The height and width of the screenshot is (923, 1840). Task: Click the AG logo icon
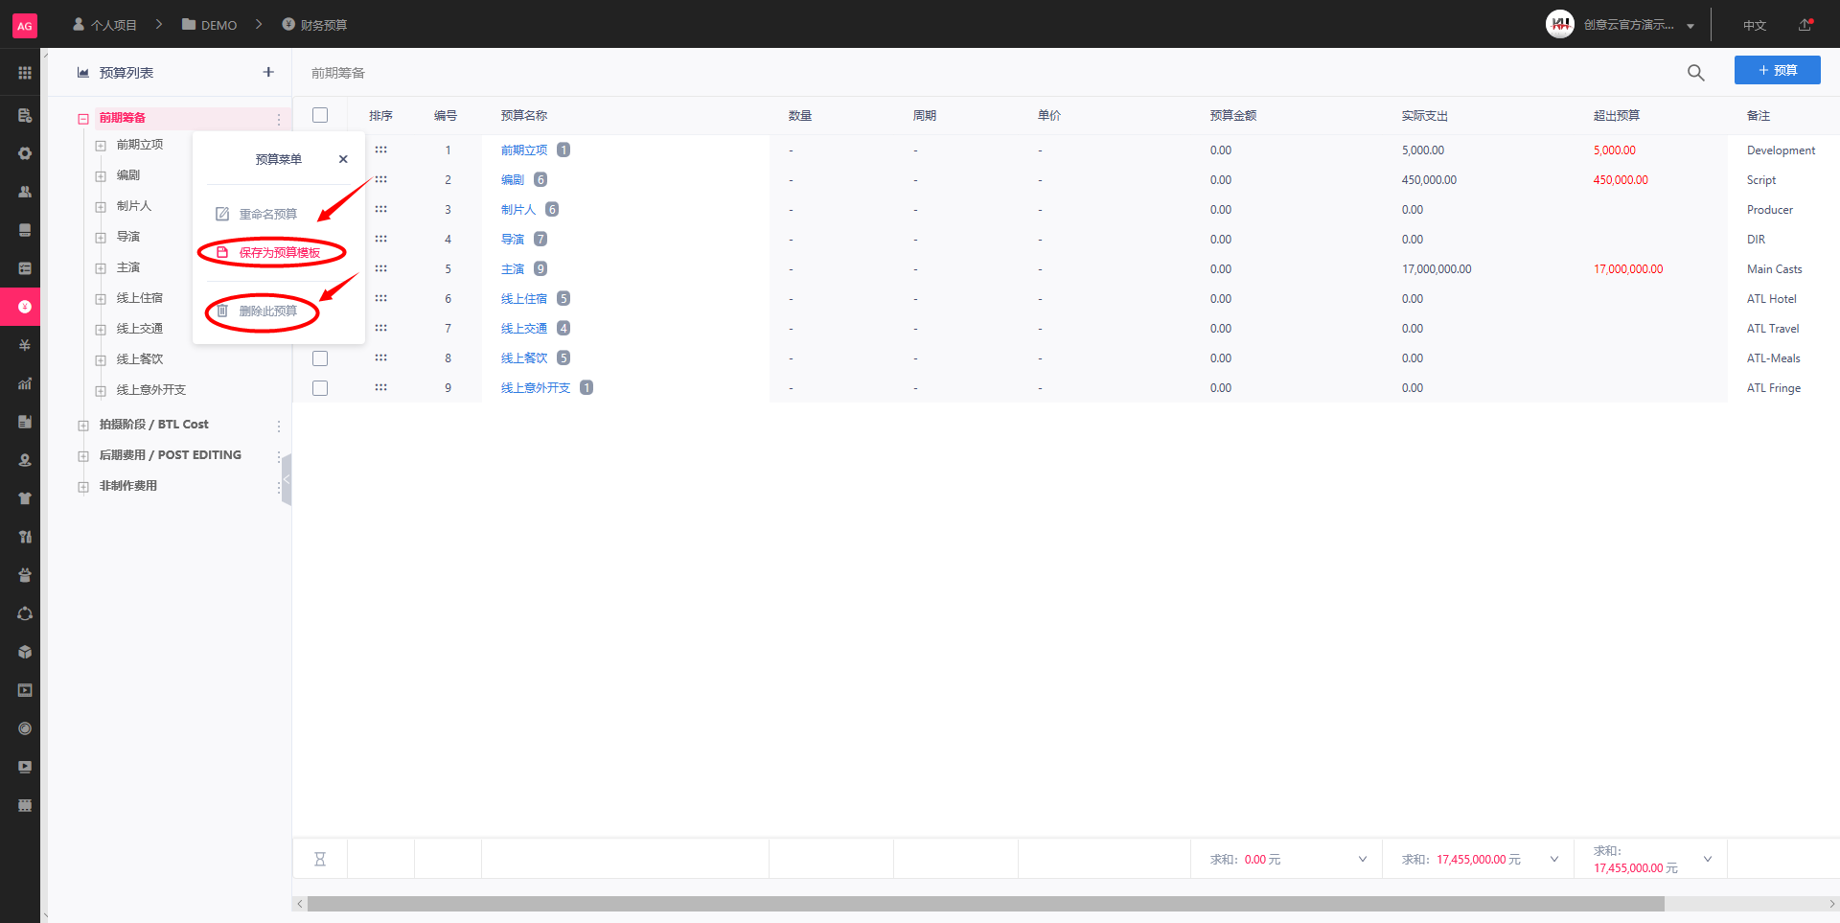pos(25,26)
